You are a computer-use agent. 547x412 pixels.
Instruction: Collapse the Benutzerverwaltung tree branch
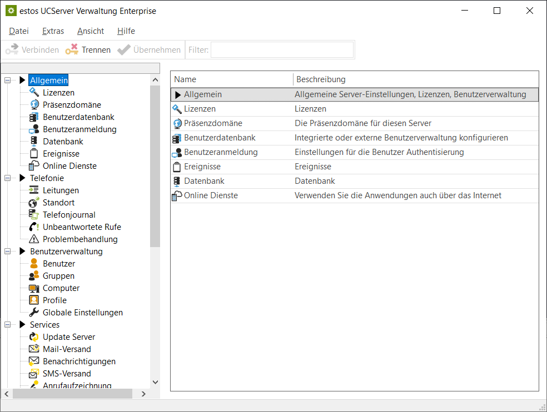[x=8, y=252]
